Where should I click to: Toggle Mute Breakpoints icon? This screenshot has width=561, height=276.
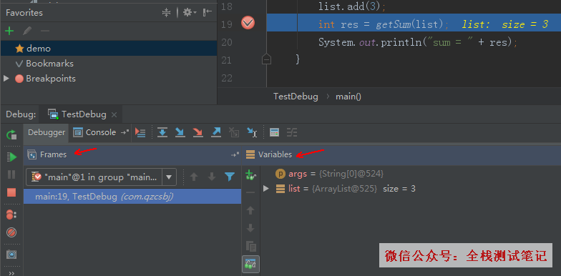click(x=11, y=233)
